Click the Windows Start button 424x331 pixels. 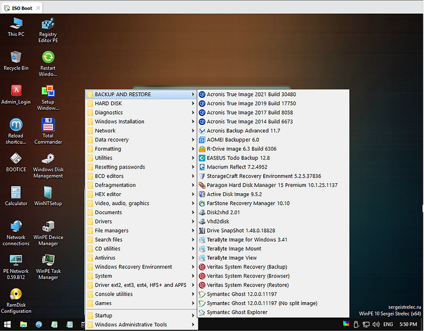click(x=7, y=325)
